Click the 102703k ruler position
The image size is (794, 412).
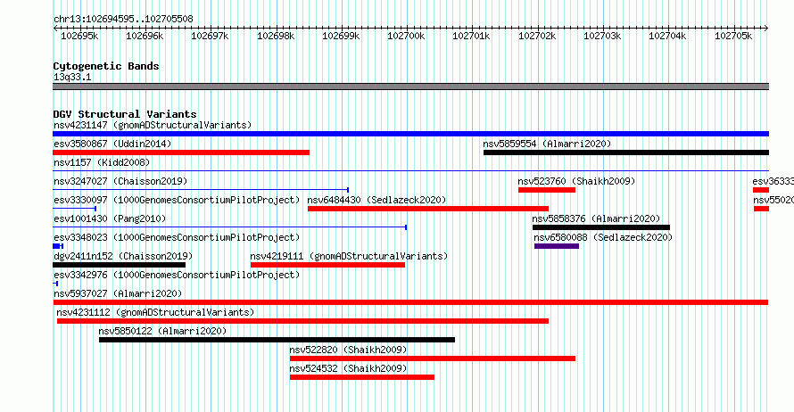tap(602, 36)
